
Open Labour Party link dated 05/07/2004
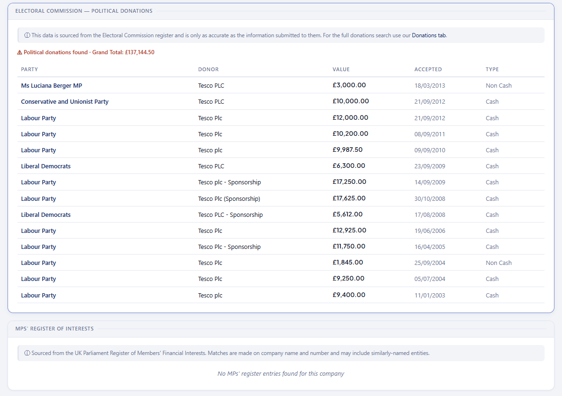click(x=38, y=279)
